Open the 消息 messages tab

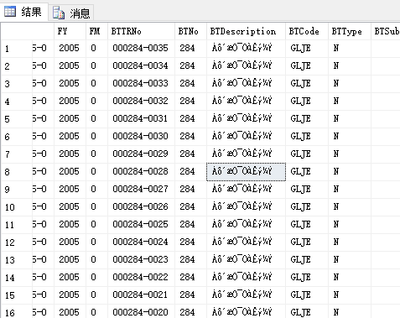pos(71,13)
